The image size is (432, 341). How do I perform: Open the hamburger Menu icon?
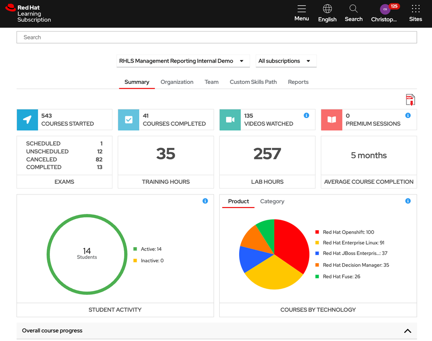(x=301, y=9)
